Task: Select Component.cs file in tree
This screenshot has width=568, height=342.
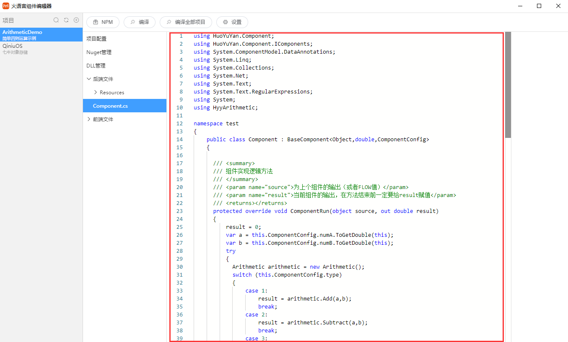Action: point(110,106)
